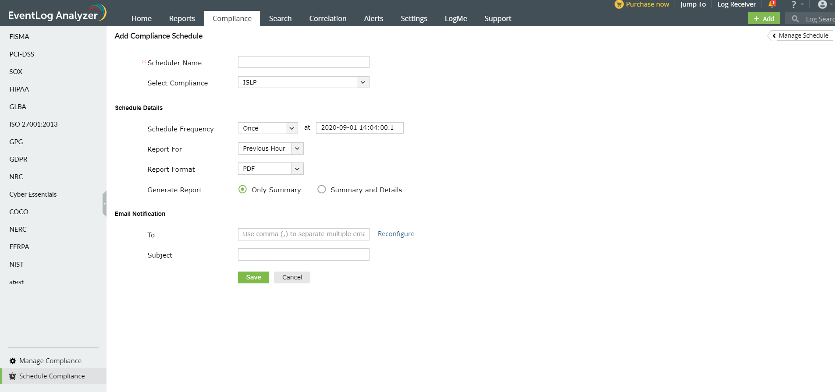Image resolution: width=835 pixels, height=392 pixels.
Task: Open PCI-DSS in the compliance sidebar
Action: (22, 54)
